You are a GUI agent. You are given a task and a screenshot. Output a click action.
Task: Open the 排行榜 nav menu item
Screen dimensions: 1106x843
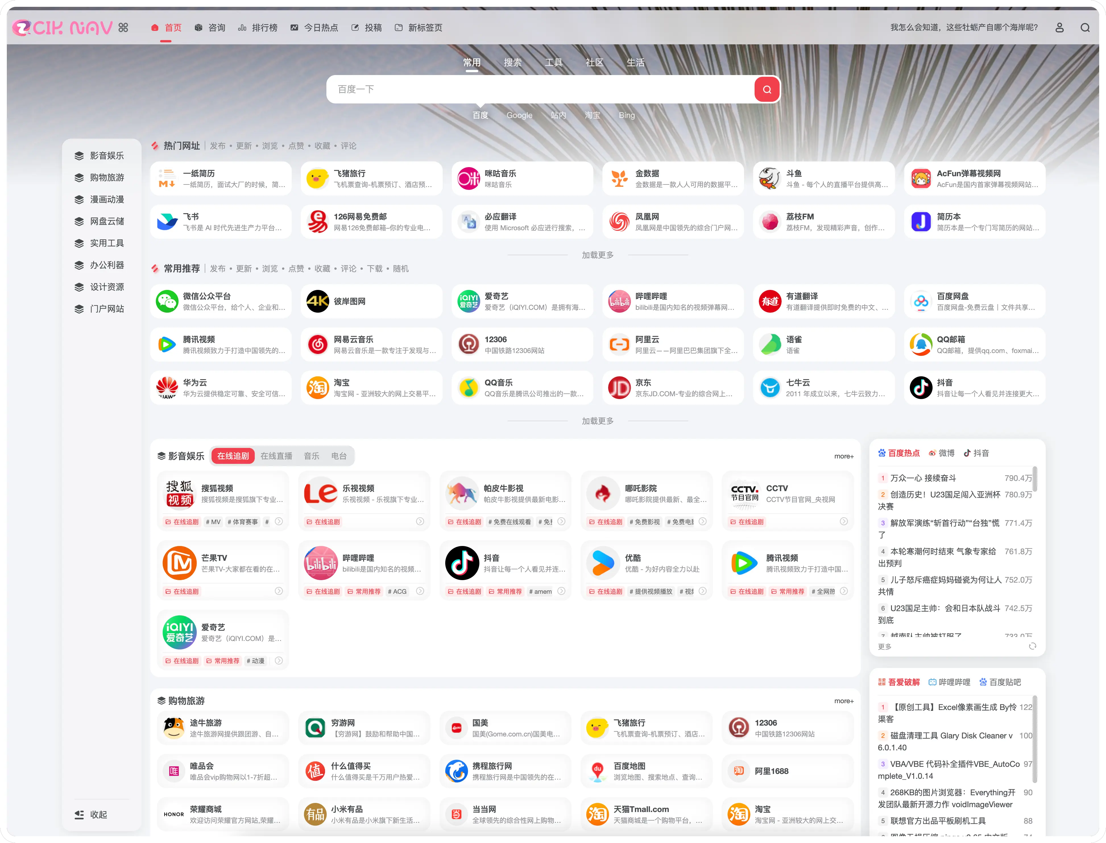coord(258,28)
